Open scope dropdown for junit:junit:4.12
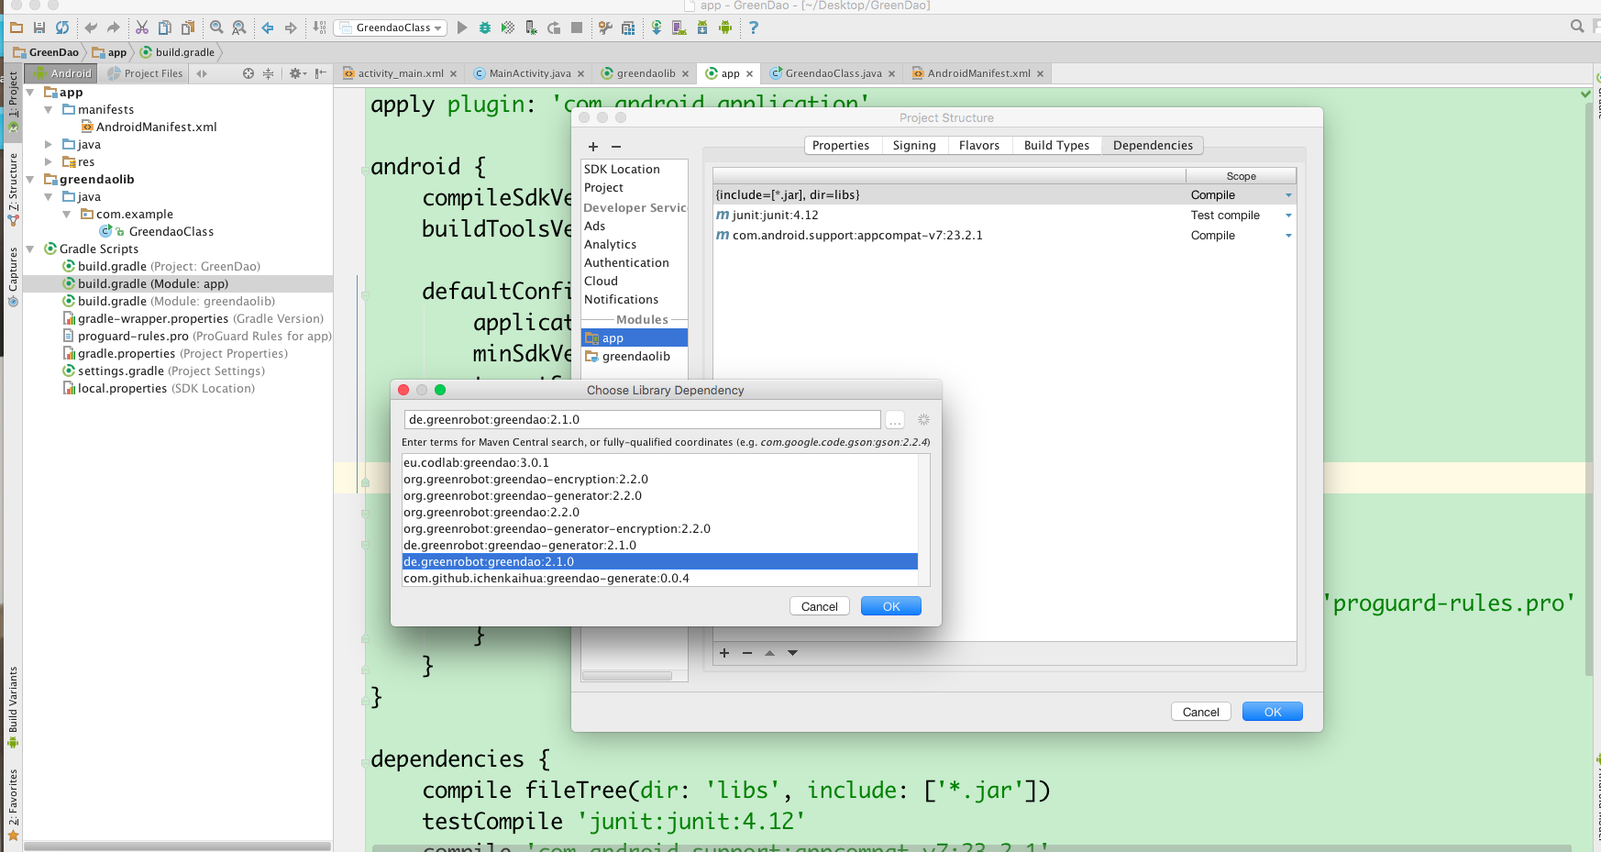The height and width of the screenshot is (852, 1601). pos(1288,216)
